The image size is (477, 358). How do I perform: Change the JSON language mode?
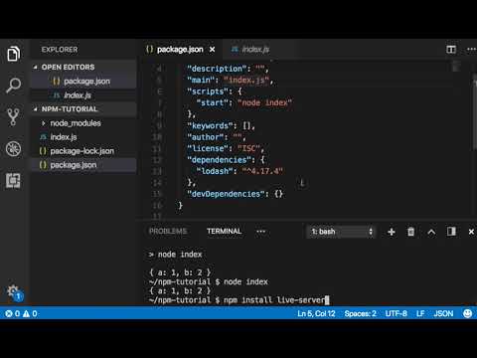(443, 313)
